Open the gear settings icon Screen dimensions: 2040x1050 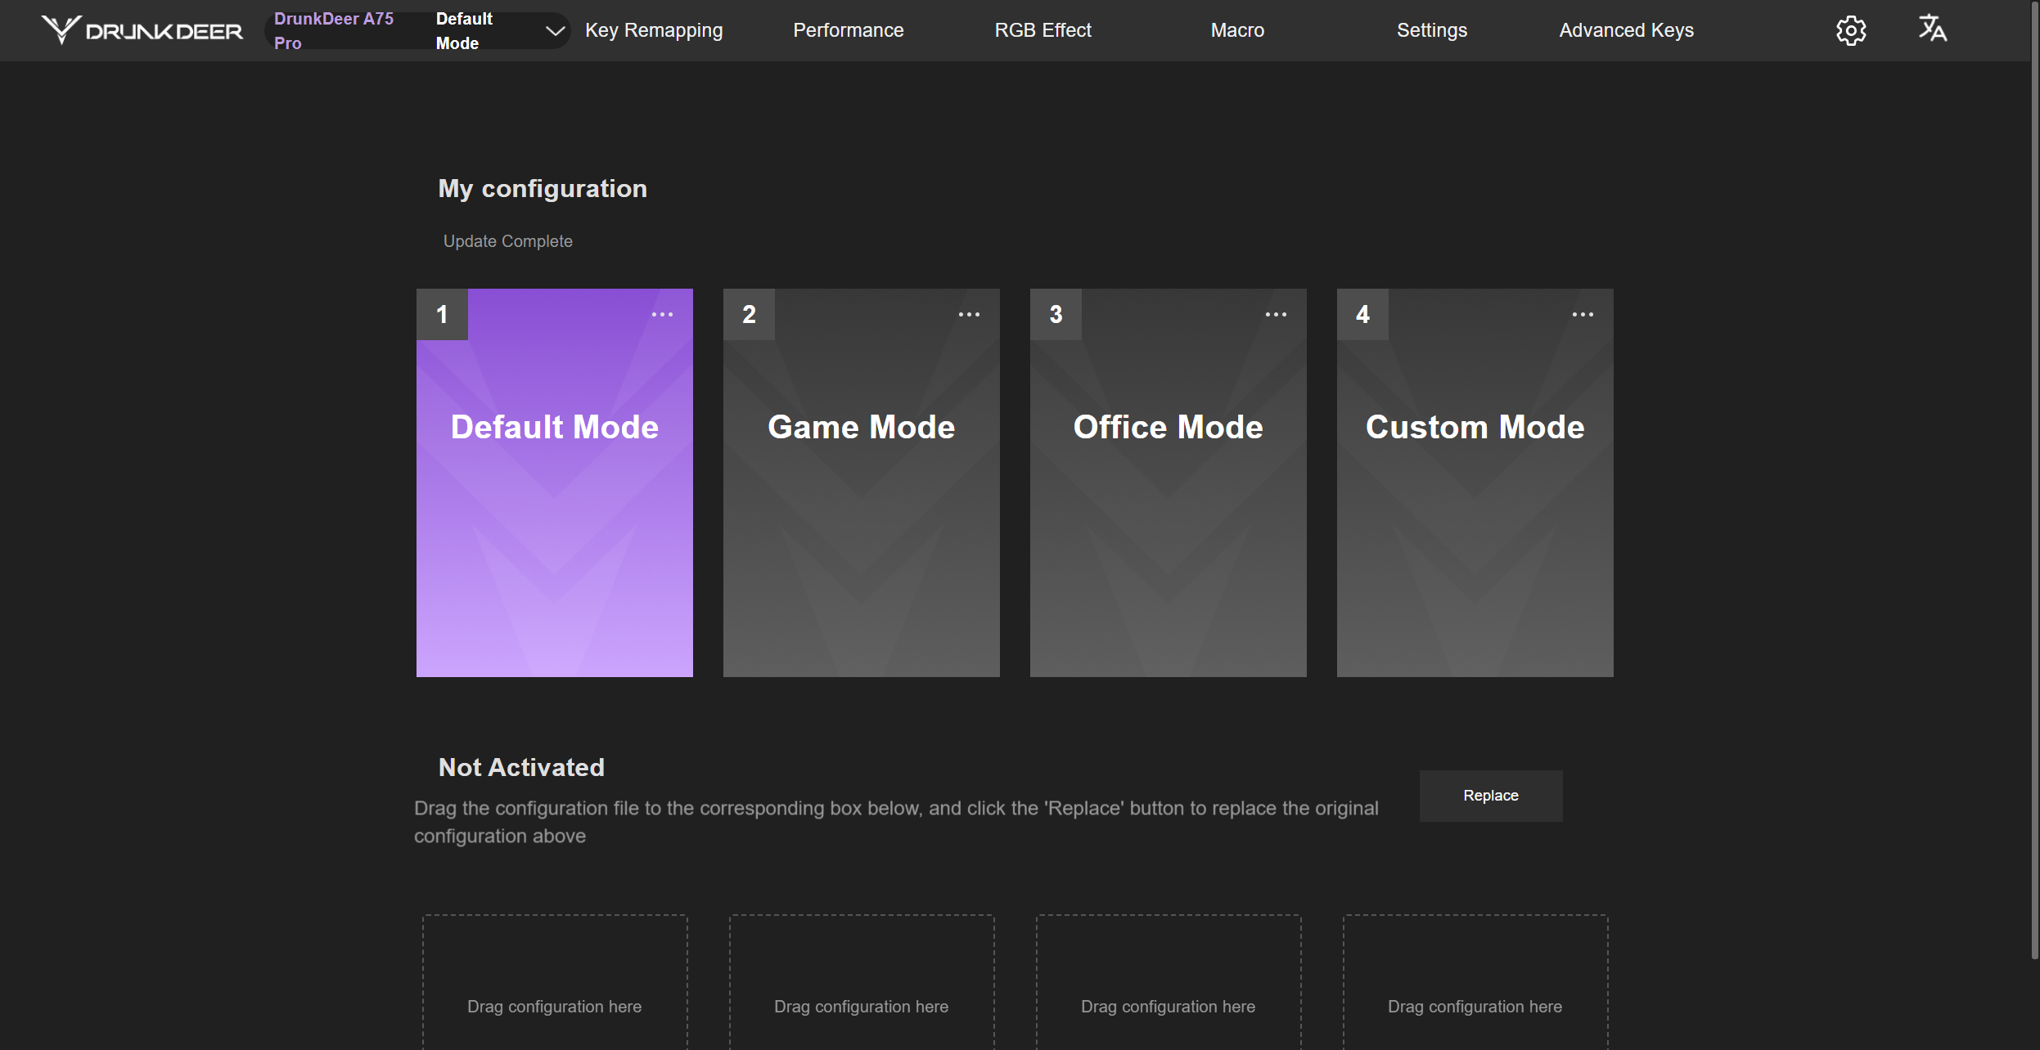[1850, 30]
